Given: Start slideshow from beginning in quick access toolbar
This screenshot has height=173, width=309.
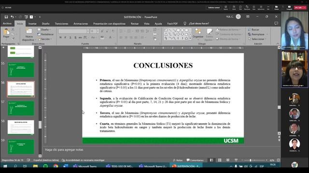Looking at the screenshot, I should [26, 17].
